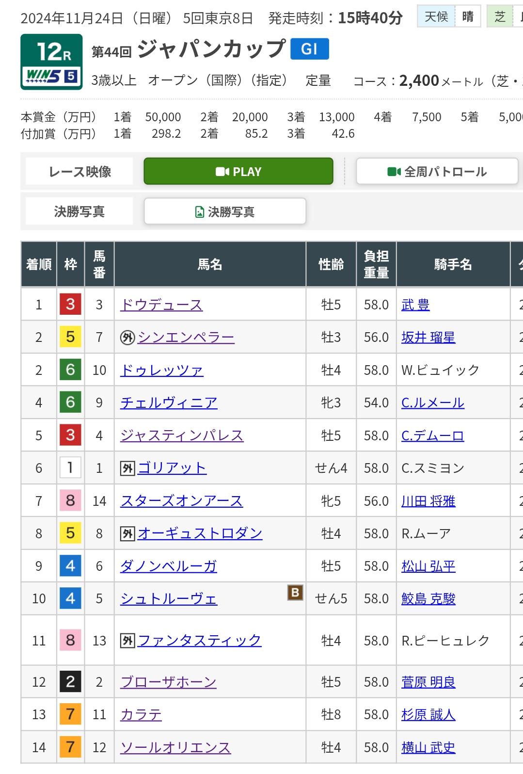Click the 外 mark beside ゴリアット

(127, 468)
